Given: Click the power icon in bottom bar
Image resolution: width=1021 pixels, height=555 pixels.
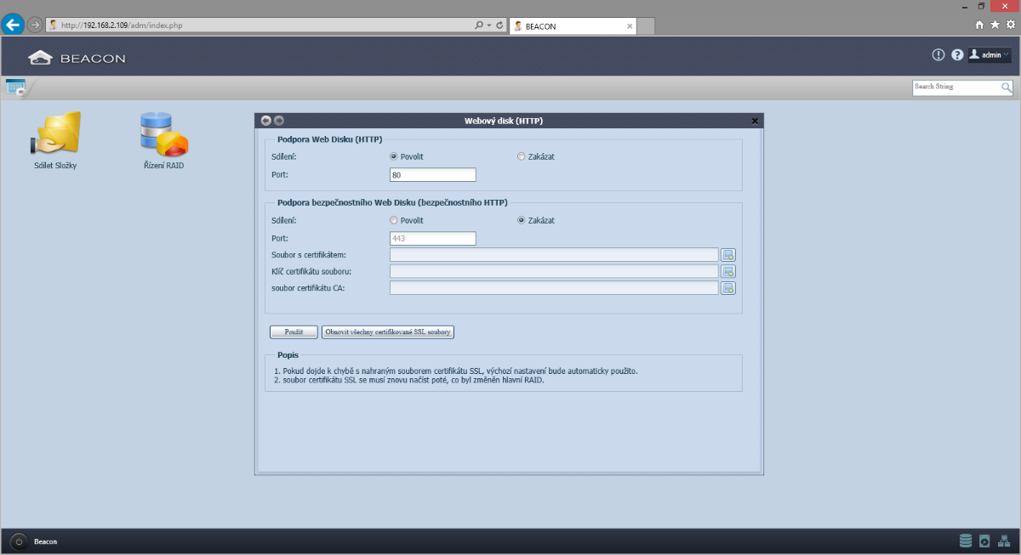Looking at the screenshot, I should [19, 541].
